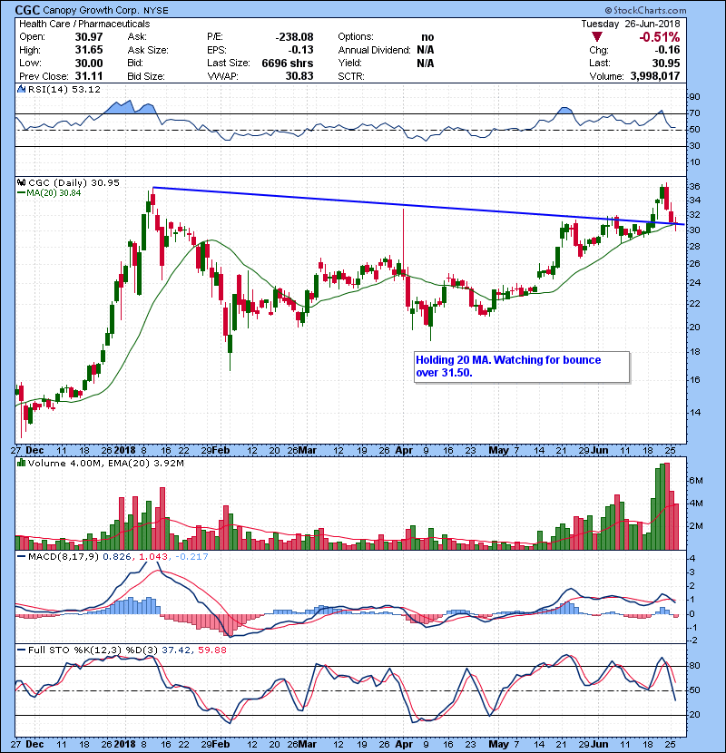Screen dimensions: 726x753
Task: Click the MA(20) 30.84 legend text
Action: (x=54, y=192)
